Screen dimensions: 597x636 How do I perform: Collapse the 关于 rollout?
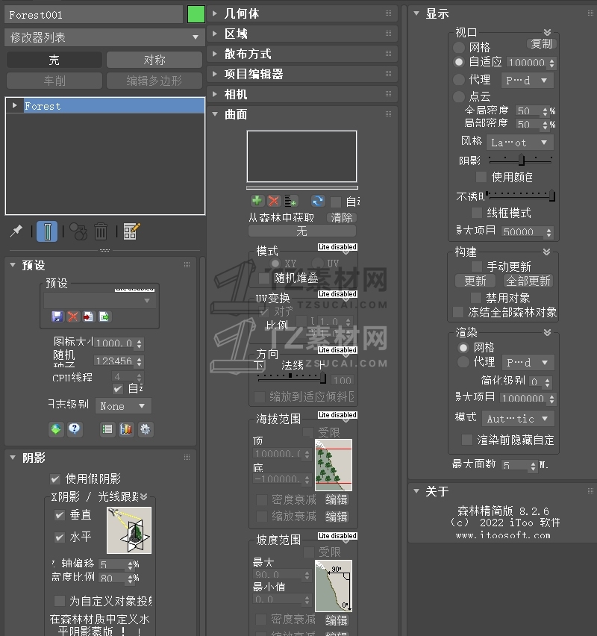502,491
